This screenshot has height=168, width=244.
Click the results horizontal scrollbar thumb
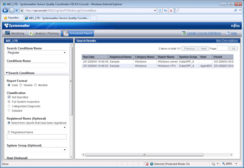144,155
